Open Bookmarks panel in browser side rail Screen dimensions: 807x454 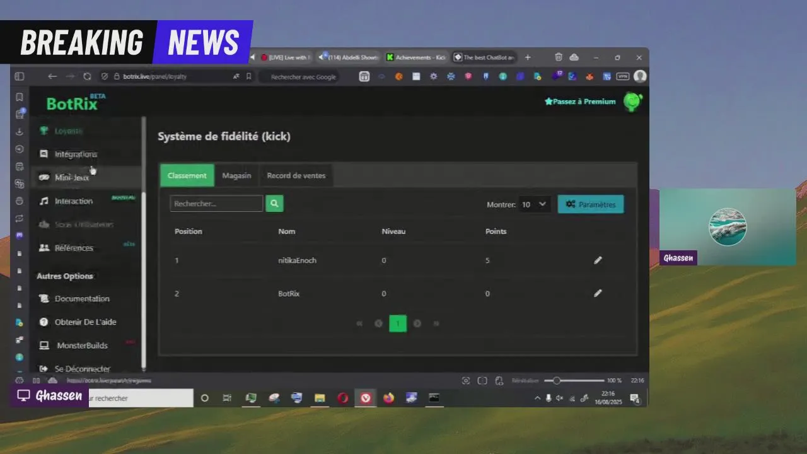click(20, 97)
